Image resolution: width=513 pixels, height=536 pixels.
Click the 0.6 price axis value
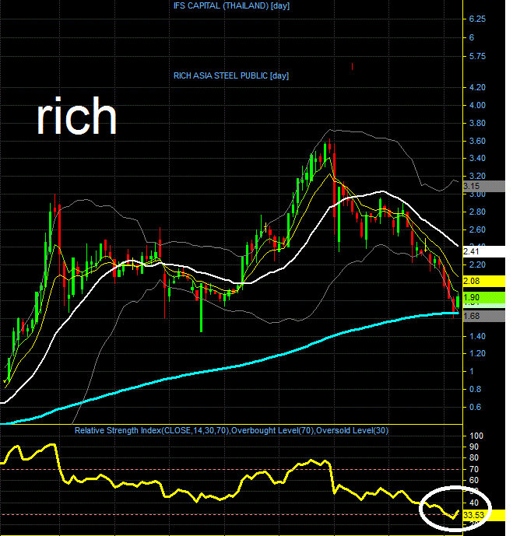[x=475, y=407]
